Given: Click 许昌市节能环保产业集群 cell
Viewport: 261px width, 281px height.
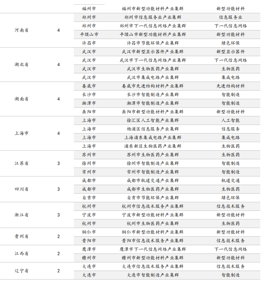Looking at the screenshot, I should [x=153, y=43].
